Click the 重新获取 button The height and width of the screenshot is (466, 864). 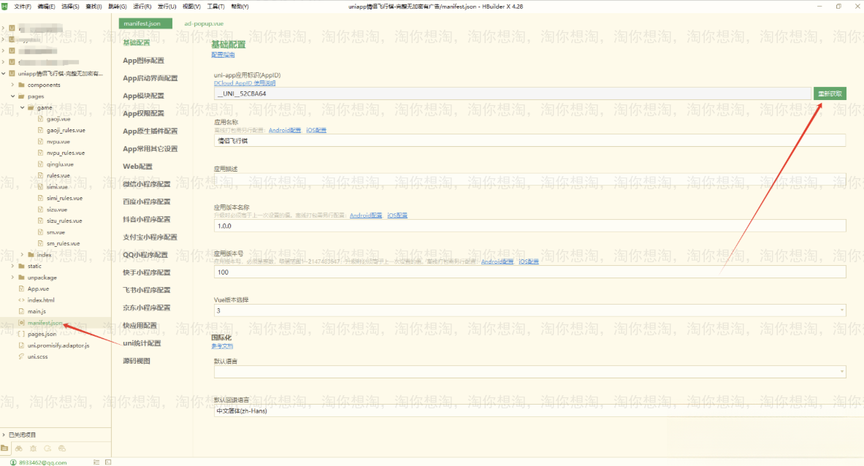pos(830,93)
